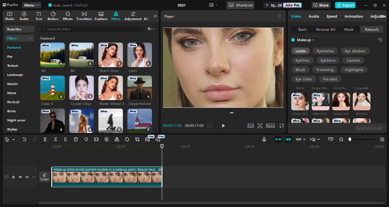Open the Transitions panel
This screenshot has width=389, height=207.
click(x=84, y=16)
